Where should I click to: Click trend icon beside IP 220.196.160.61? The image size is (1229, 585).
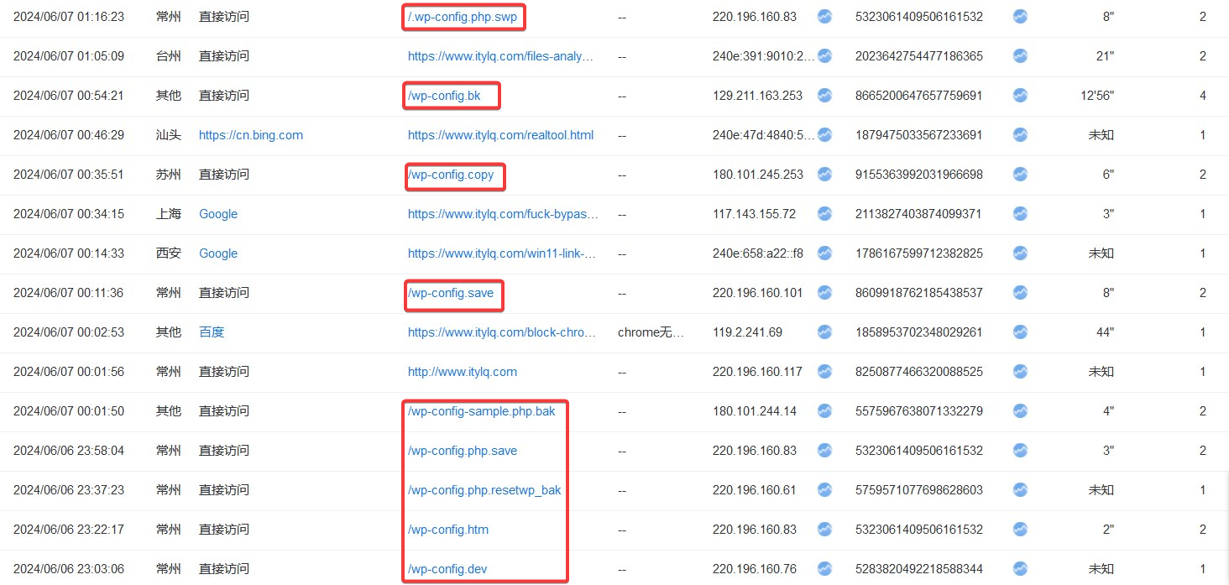coord(824,489)
